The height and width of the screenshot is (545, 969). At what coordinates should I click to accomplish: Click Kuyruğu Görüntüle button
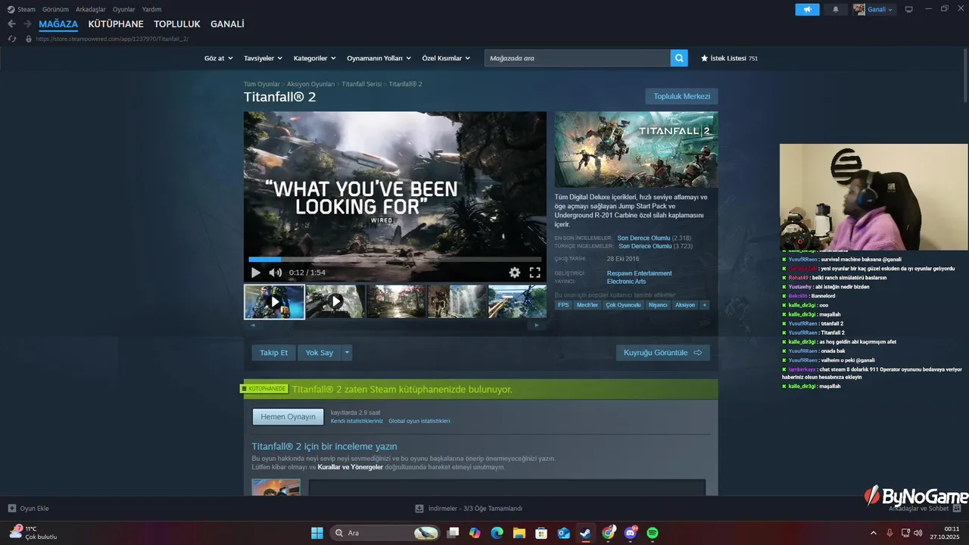coord(662,353)
